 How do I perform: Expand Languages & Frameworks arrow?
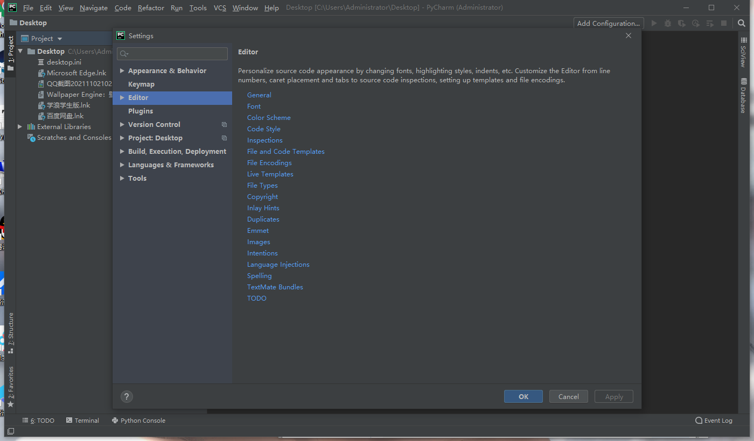tap(122, 165)
